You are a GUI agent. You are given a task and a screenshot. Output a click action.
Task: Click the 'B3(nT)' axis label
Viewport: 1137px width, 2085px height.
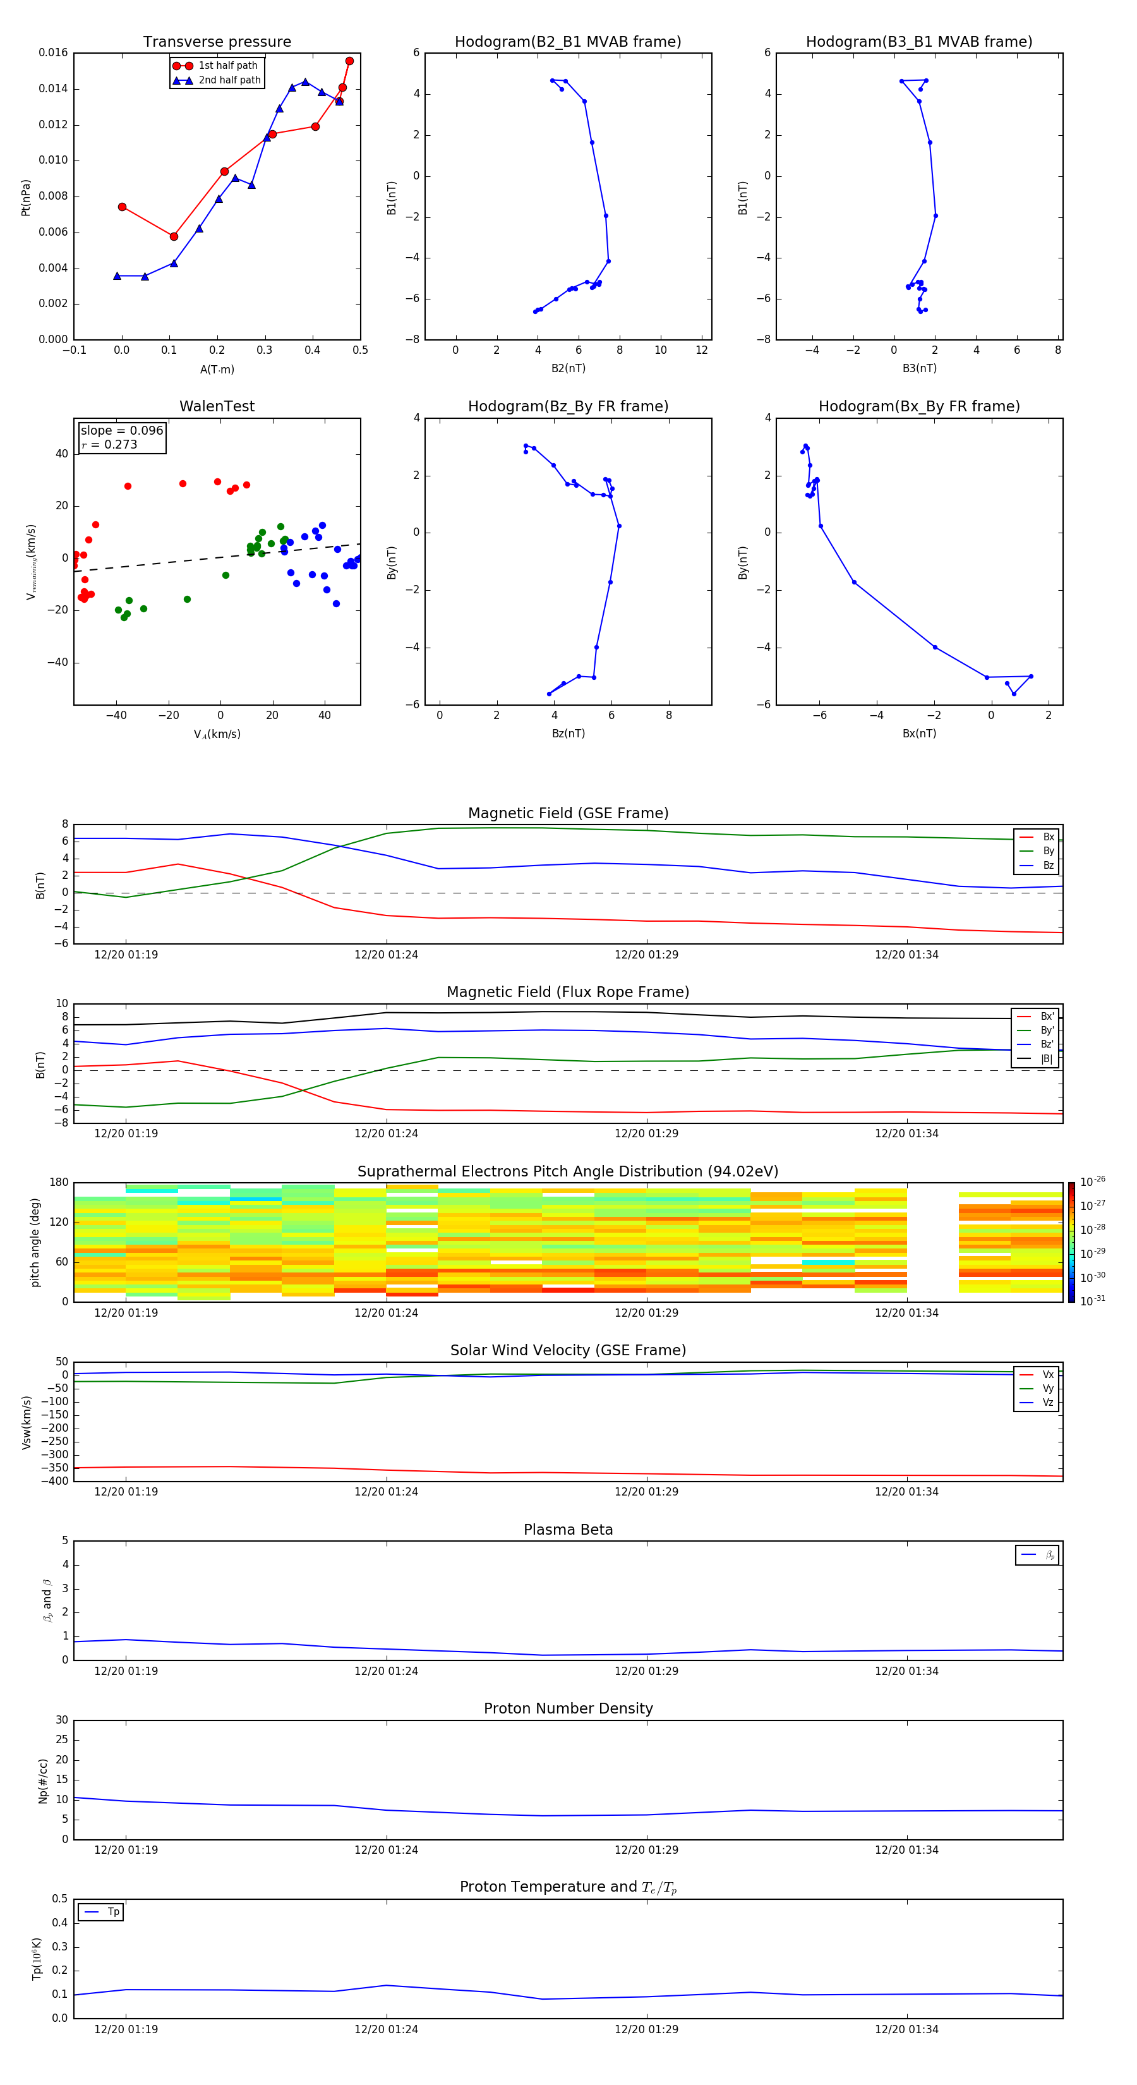919,368
